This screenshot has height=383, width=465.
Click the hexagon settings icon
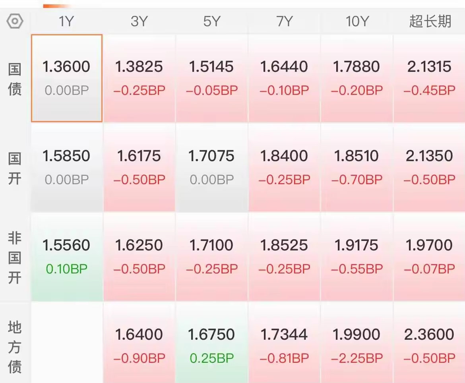click(x=15, y=21)
